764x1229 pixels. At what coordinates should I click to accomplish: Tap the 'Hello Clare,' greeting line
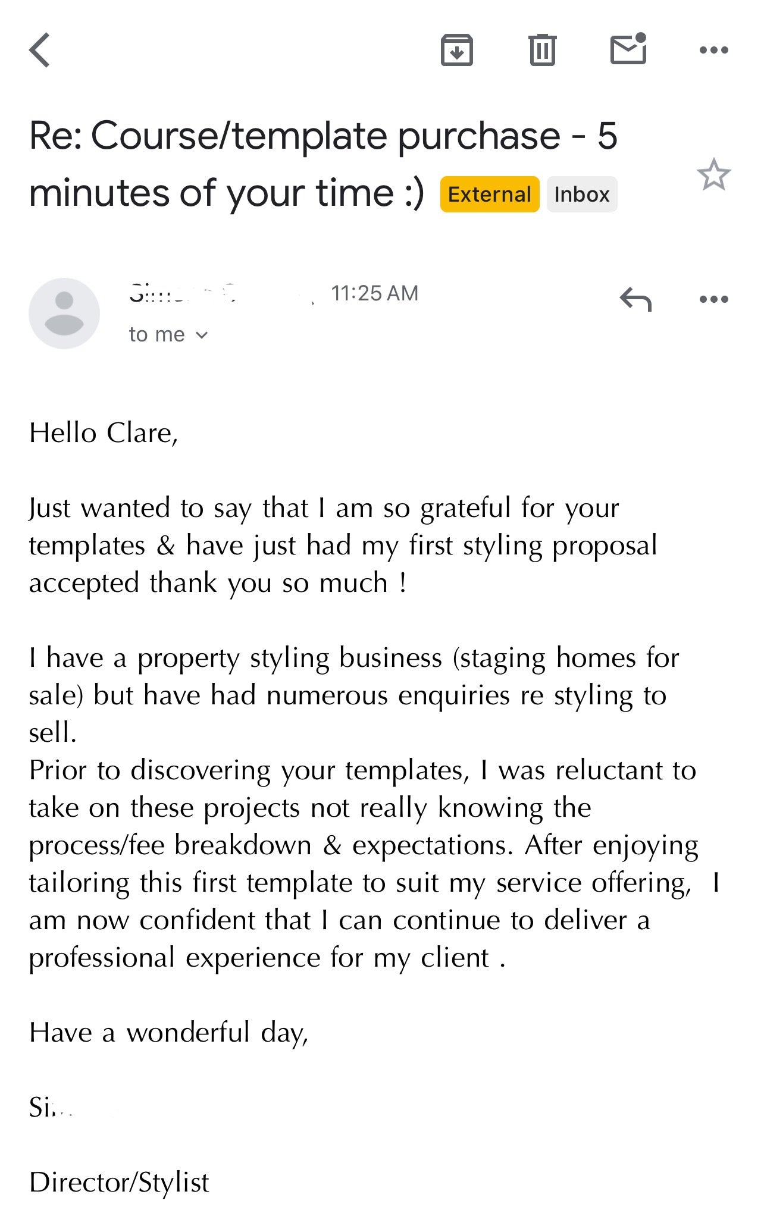point(104,433)
